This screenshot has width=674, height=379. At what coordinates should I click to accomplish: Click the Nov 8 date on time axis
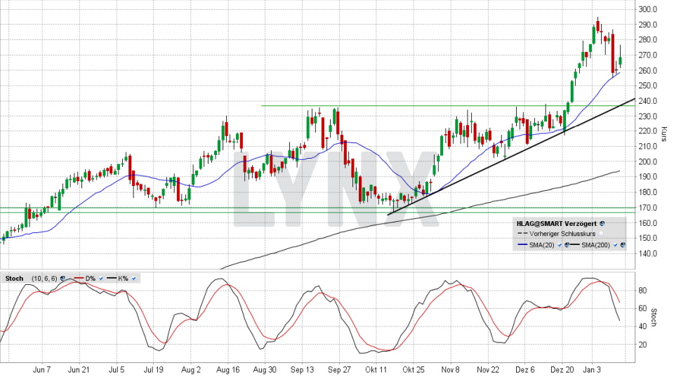pyautogui.click(x=449, y=369)
